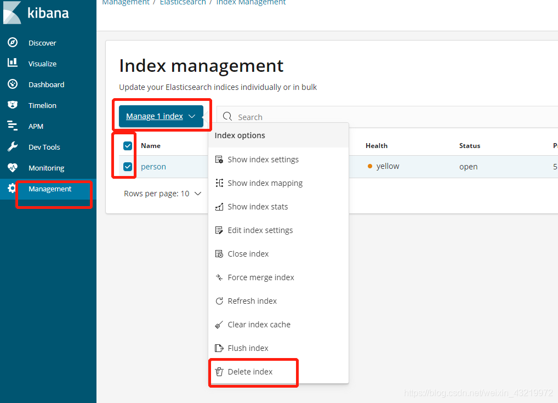
Task: Choose Clear index cache menu entry
Action: tap(278, 325)
